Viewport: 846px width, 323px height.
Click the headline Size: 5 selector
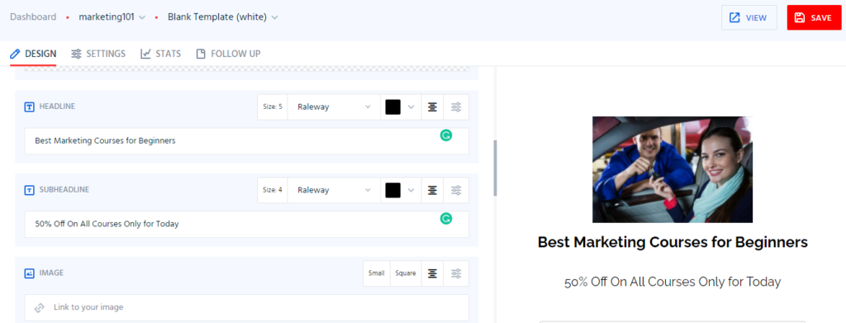[273, 107]
